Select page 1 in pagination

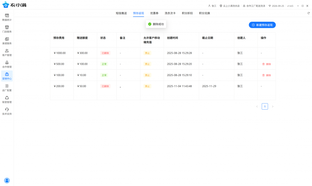265,107
